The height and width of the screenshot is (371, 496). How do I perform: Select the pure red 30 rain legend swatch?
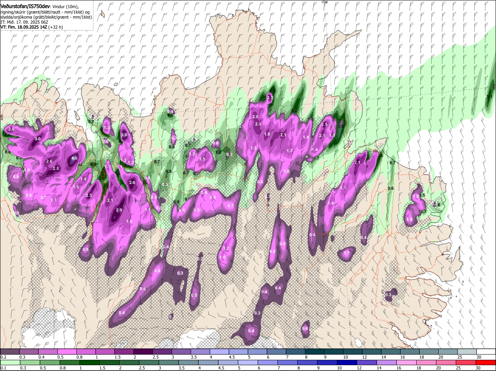point(486,362)
